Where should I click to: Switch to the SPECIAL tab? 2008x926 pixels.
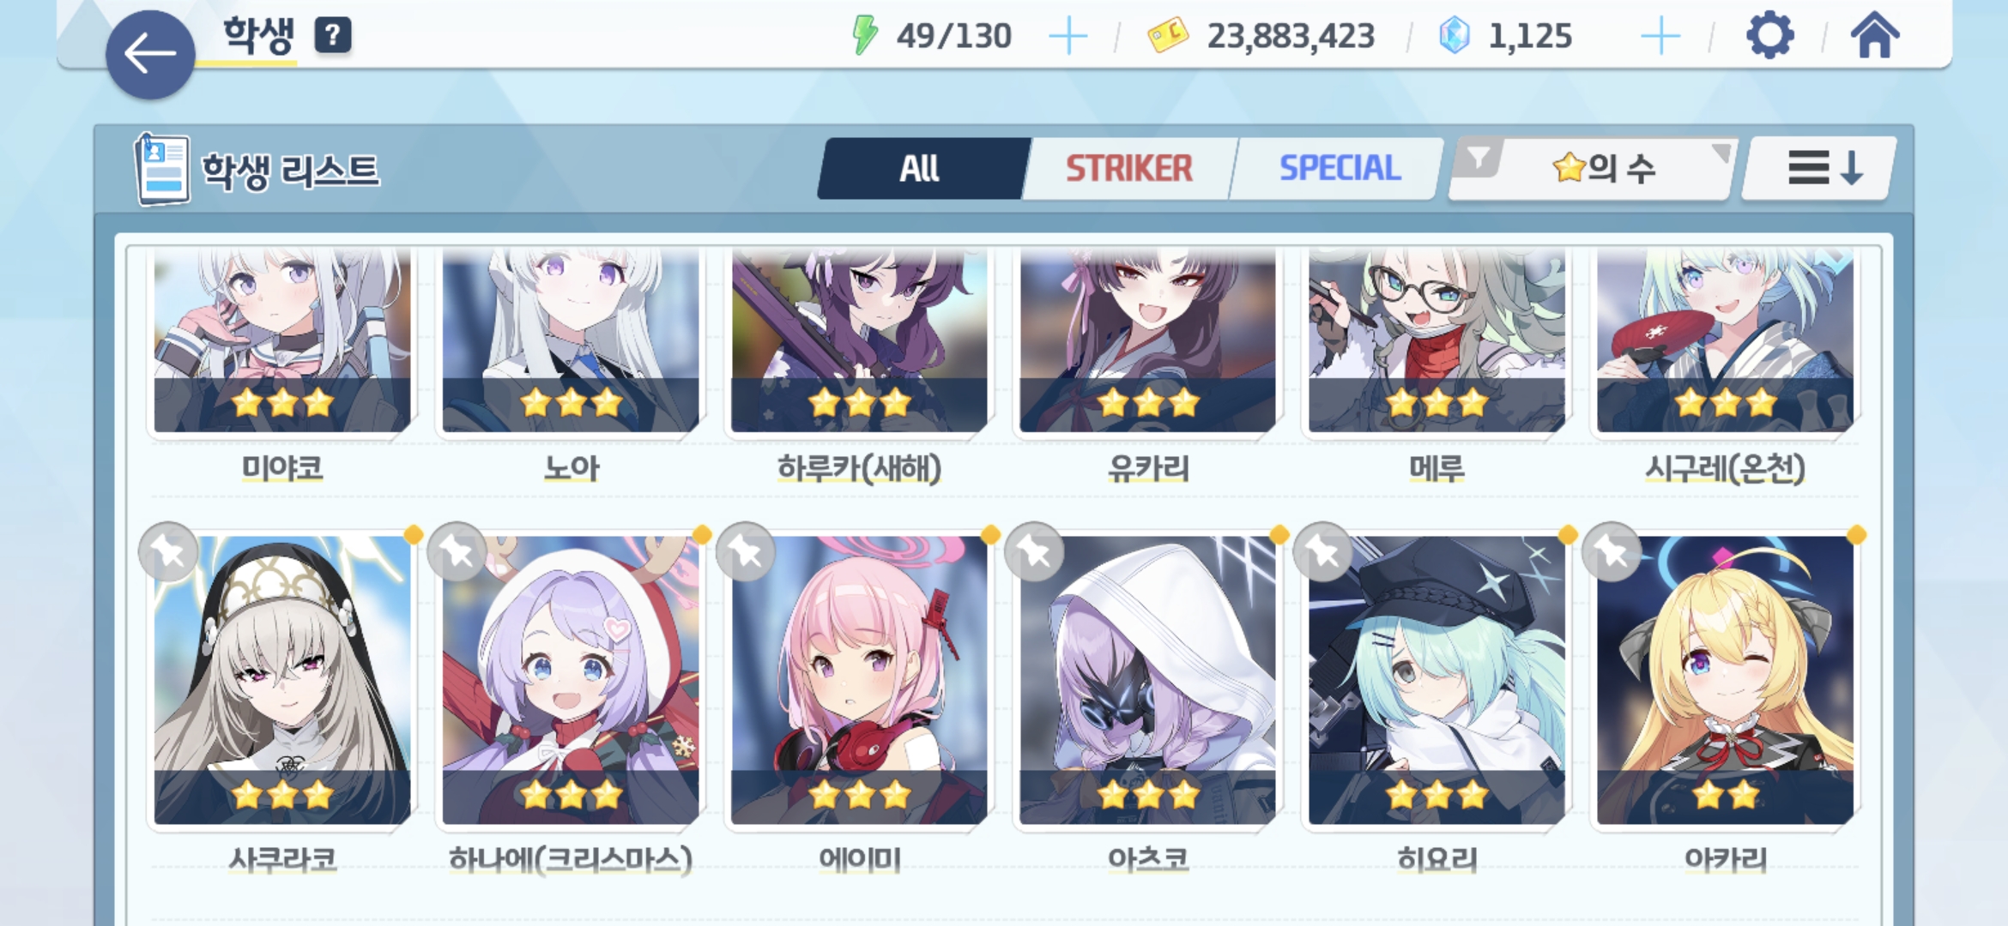click(1340, 168)
